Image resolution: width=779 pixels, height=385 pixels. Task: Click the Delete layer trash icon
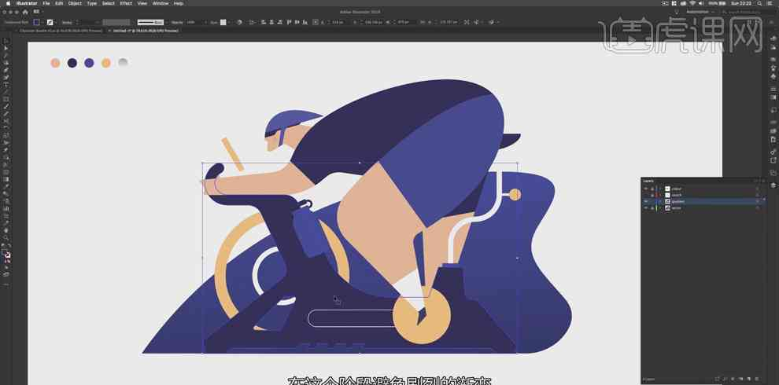(758, 379)
